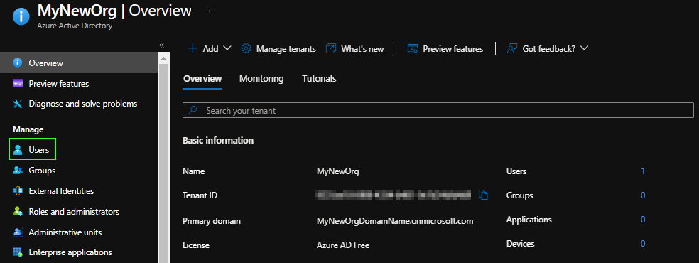Select the Overview tab
The width and height of the screenshot is (699, 263).
202,79
